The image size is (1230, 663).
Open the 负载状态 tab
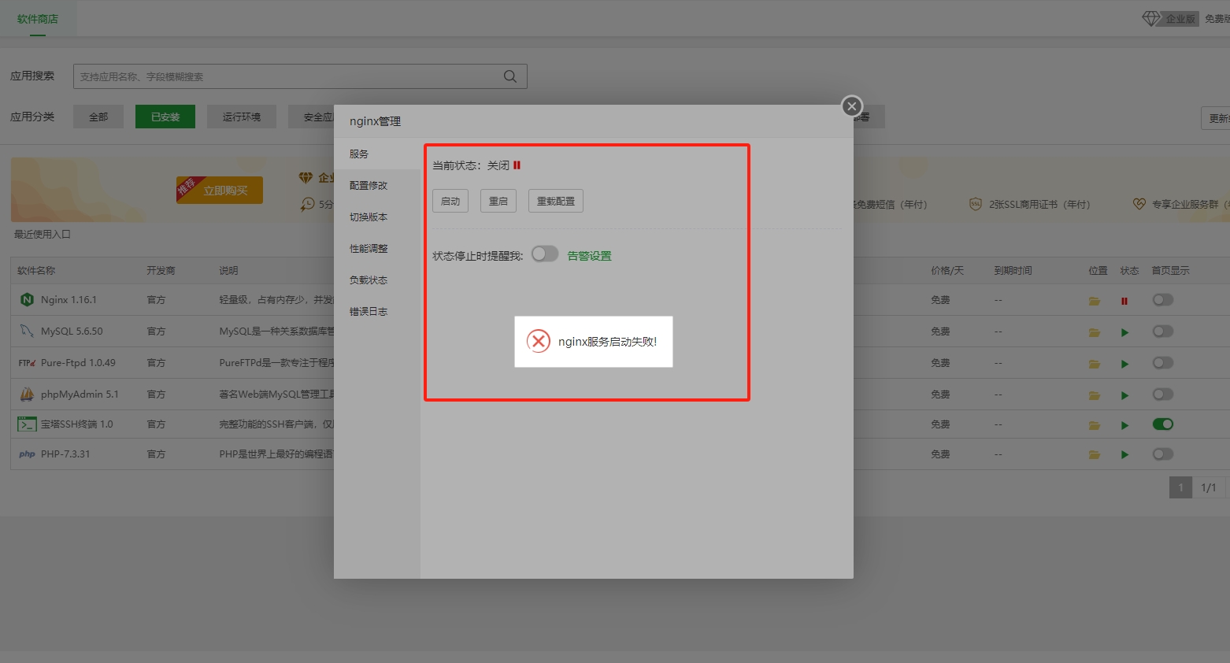click(377, 280)
